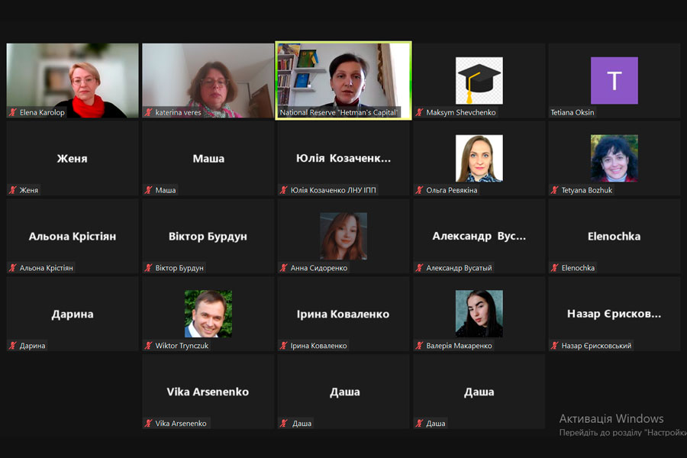The width and height of the screenshot is (687, 458).
Task: Select the Віктор Бурдун participant tile
Action: coord(208,236)
